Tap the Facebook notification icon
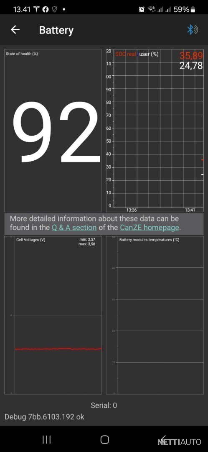 [45, 9]
